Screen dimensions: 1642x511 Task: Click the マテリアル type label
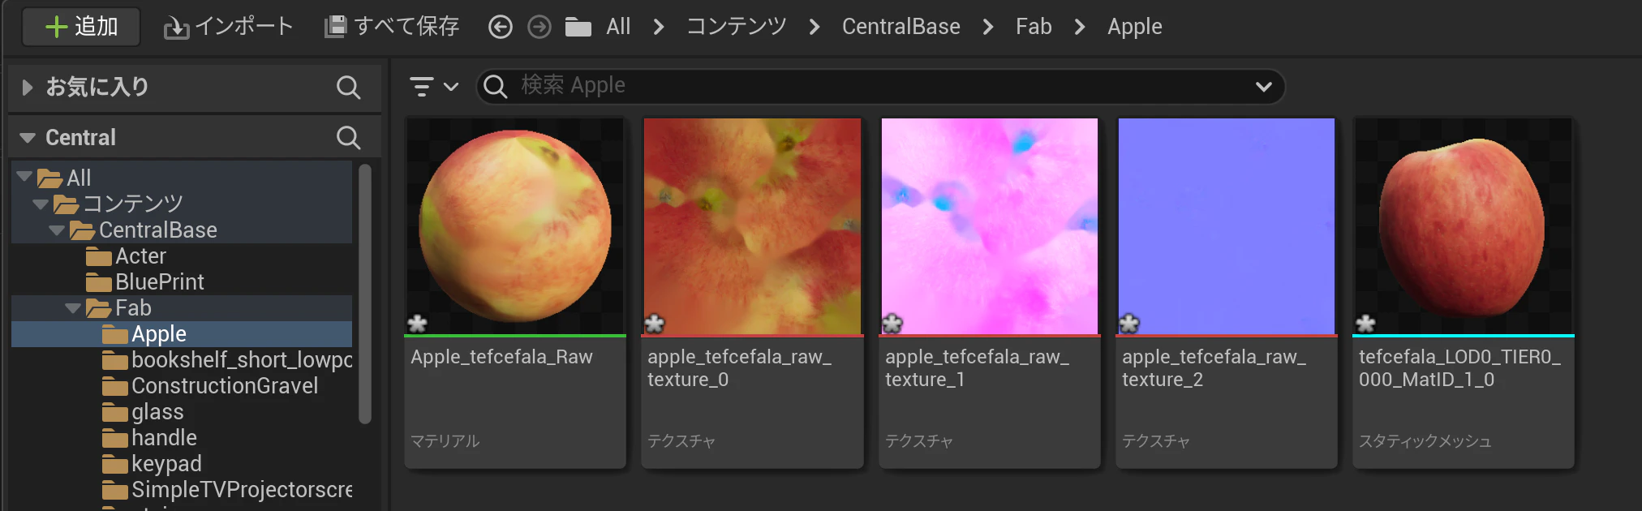445,441
